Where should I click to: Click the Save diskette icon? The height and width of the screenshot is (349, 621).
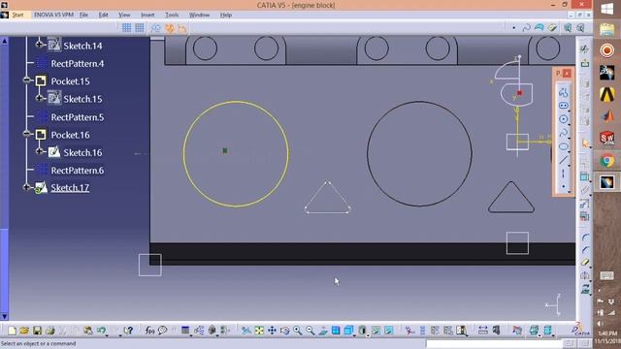(37, 331)
